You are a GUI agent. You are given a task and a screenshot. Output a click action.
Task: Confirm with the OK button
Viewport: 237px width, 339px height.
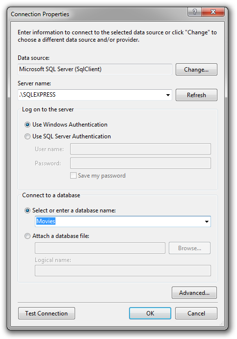[x=150, y=313]
